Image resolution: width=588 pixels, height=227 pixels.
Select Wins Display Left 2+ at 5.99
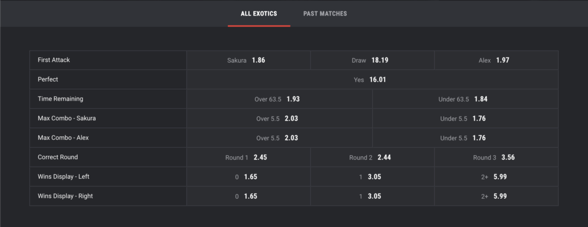497,177
